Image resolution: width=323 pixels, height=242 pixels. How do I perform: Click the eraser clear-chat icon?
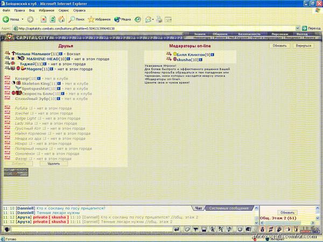tap(187, 229)
